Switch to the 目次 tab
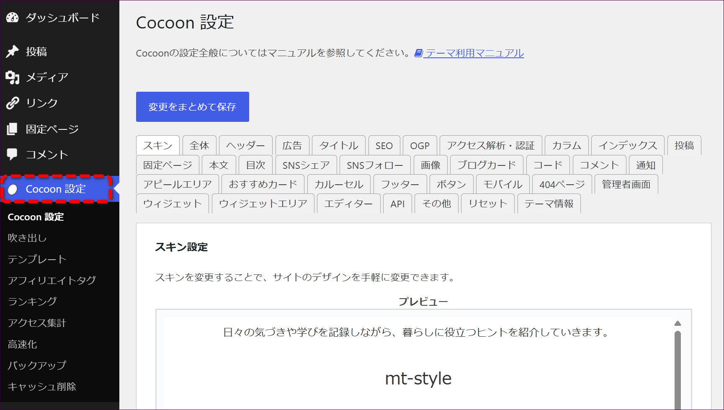 click(256, 165)
